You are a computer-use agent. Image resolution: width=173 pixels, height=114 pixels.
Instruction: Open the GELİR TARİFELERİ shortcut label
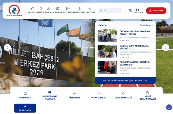[123, 98]
